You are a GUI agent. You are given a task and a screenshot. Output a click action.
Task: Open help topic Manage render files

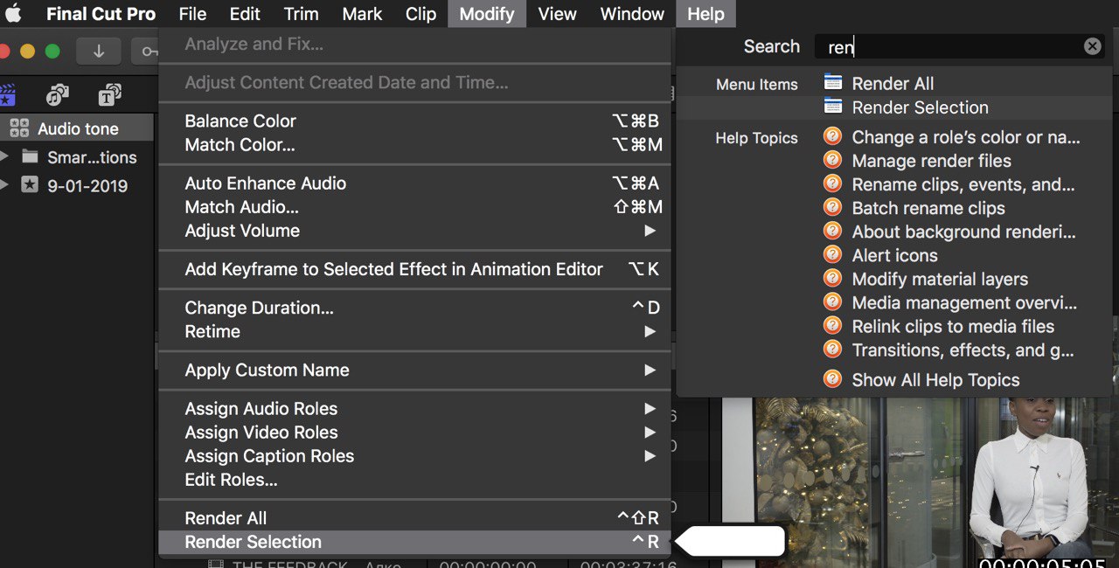[932, 161]
